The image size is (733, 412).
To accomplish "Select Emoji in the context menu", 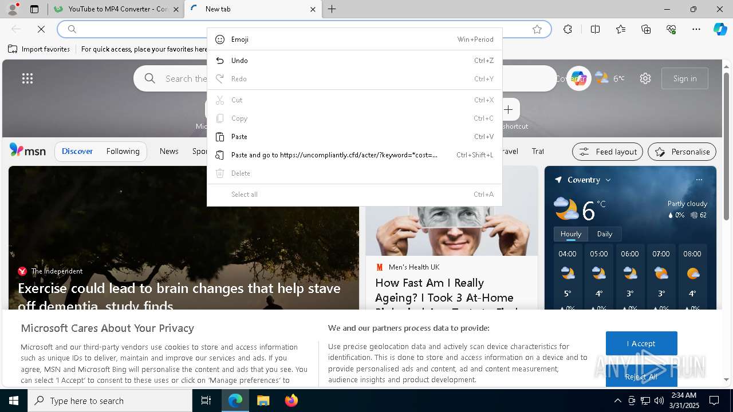I will pos(354,39).
